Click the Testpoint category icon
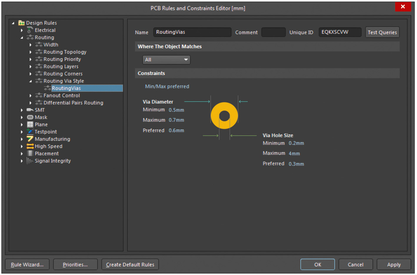This screenshot has height=275, width=417. [30, 132]
